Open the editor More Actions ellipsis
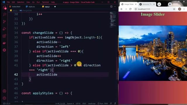 coord(115,6)
